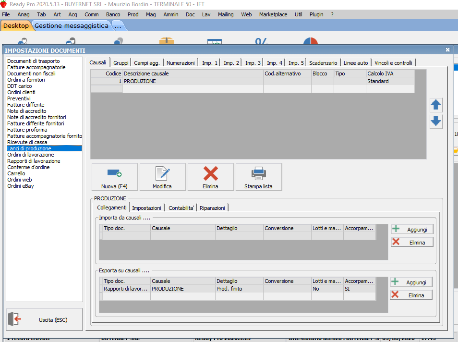Select the PRODUZIONE causale row in top grid
The image size is (458, 342).
pos(253,81)
